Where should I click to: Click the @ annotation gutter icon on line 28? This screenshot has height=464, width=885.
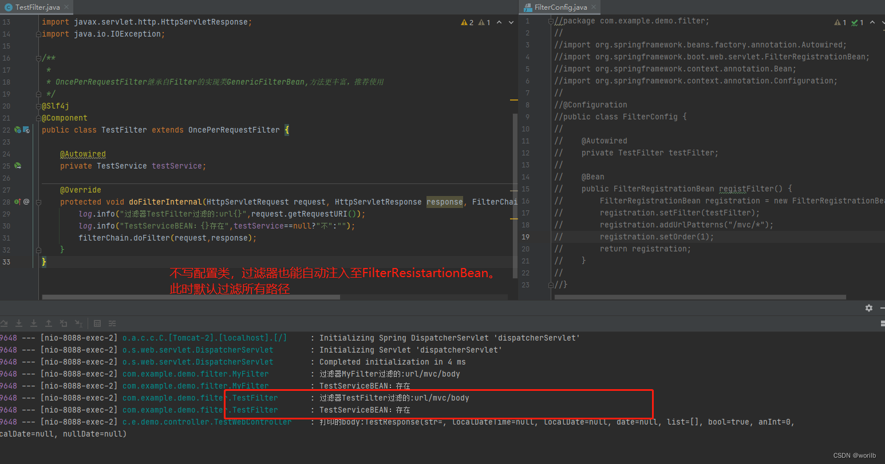click(26, 202)
